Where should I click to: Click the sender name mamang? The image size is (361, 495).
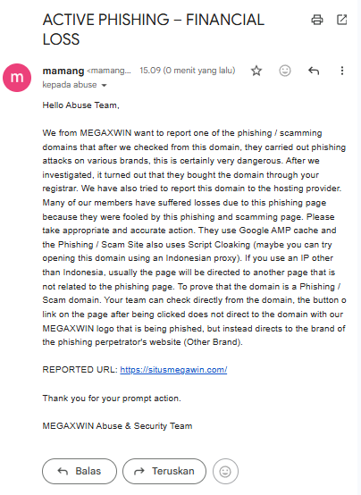[63, 71]
